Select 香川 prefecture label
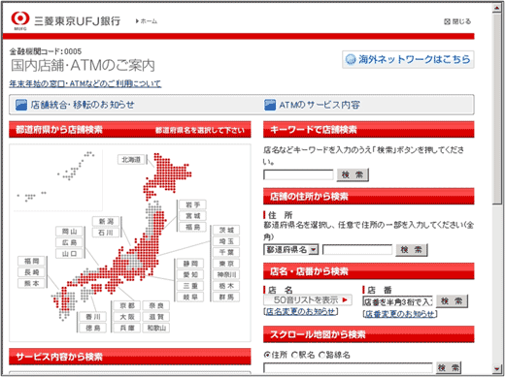Screen dimensions: 505x377 pyautogui.click(x=93, y=317)
